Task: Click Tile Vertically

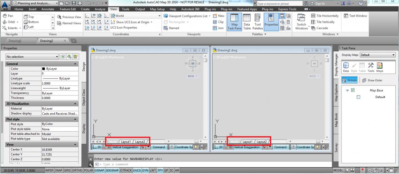Action: (x=323, y=22)
